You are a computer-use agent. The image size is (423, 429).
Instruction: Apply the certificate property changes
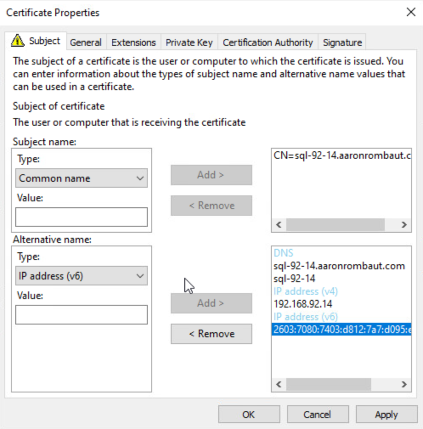(x=386, y=415)
